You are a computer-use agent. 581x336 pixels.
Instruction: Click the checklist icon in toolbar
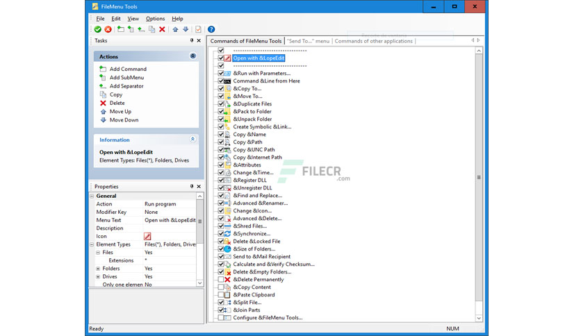coord(198,29)
